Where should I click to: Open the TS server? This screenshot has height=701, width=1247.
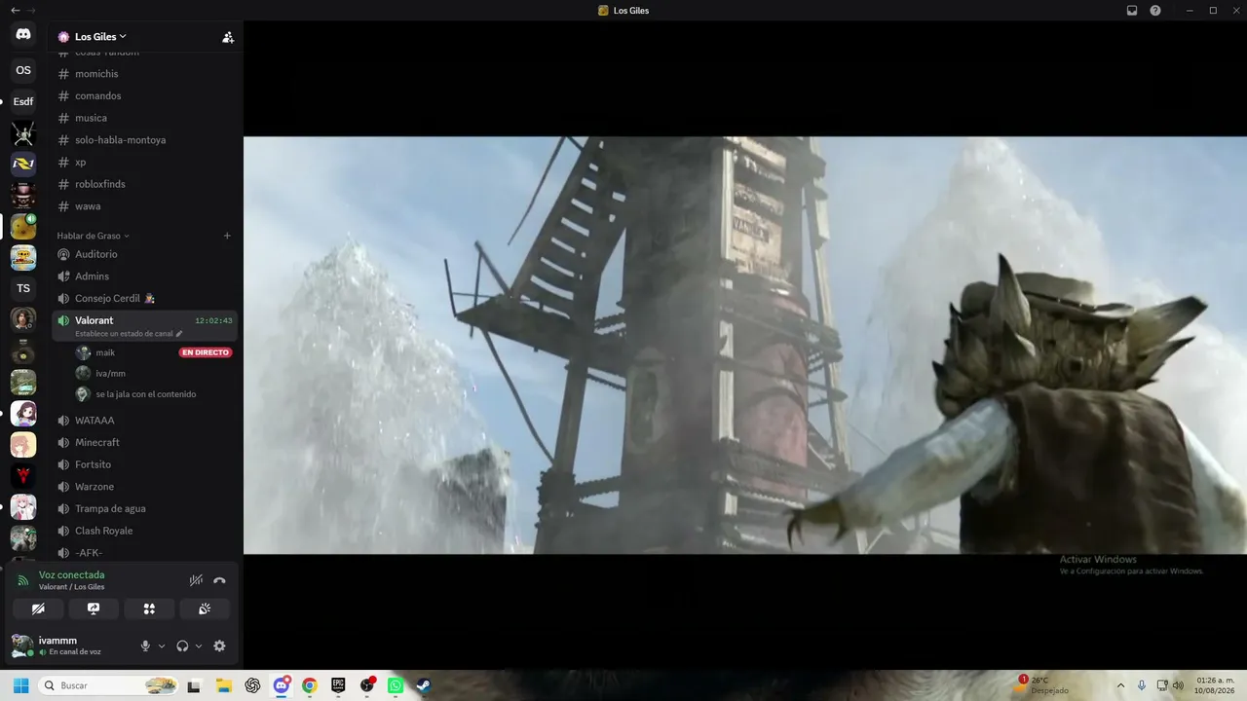coord(23,288)
